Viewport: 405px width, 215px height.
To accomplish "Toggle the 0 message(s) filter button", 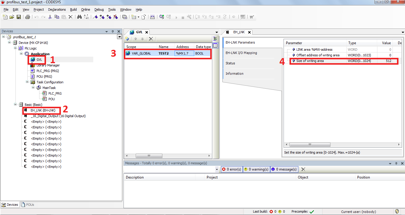I will click(x=284, y=169).
